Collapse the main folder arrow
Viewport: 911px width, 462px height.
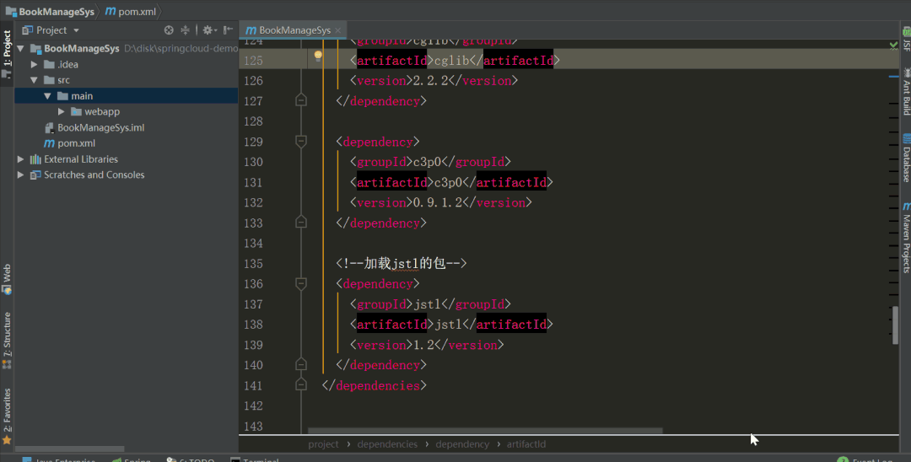(x=47, y=96)
